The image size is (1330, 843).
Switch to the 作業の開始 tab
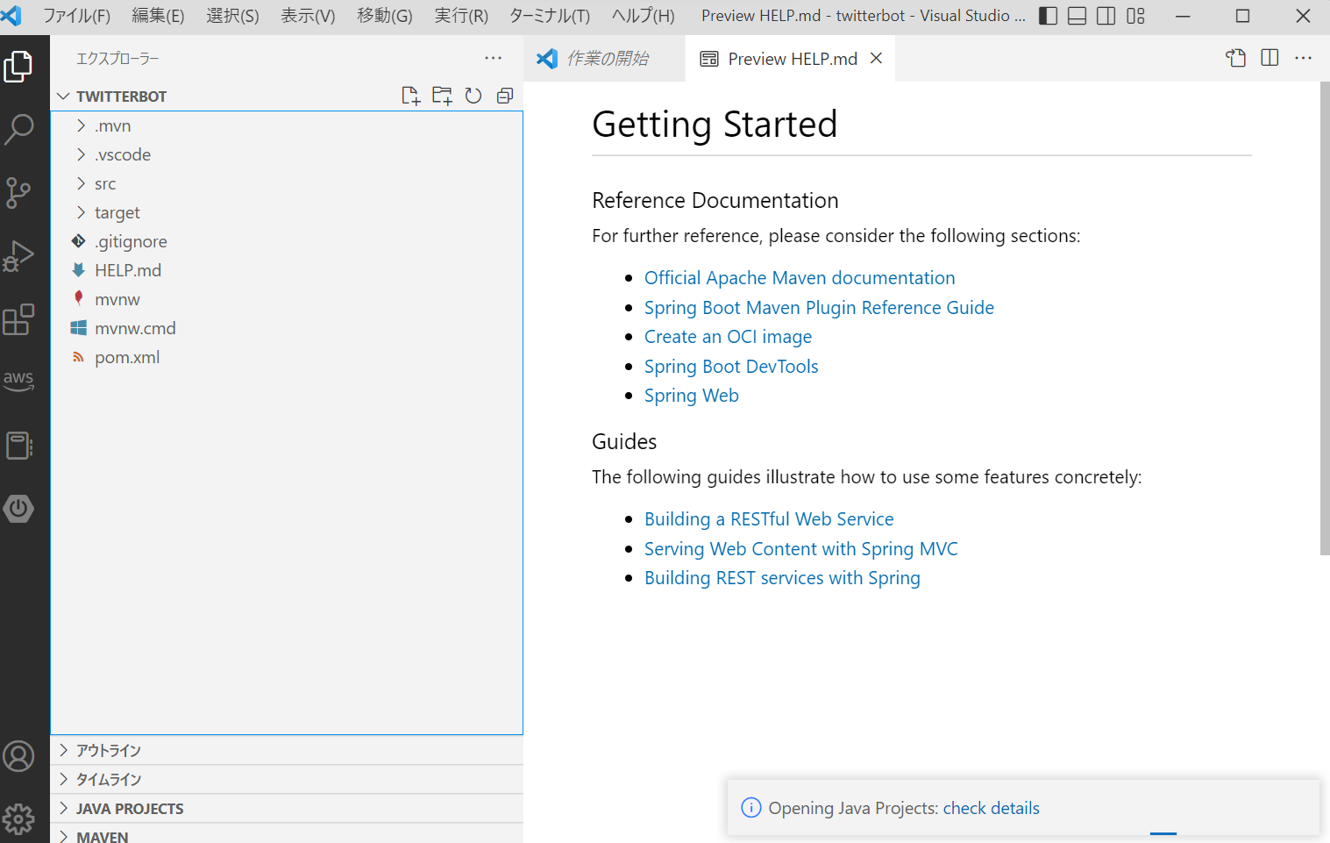[x=605, y=58]
